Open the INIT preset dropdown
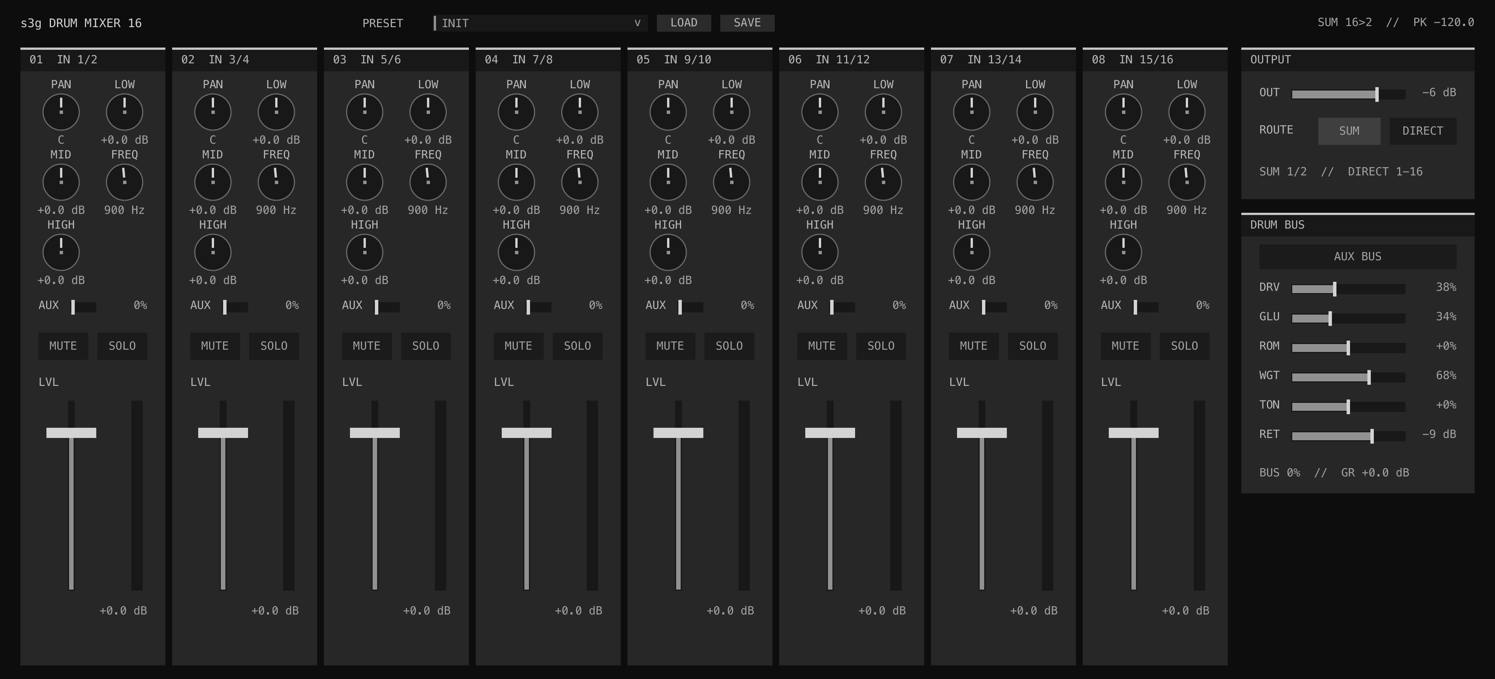Screen dimensions: 1495x679 [540, 23]
